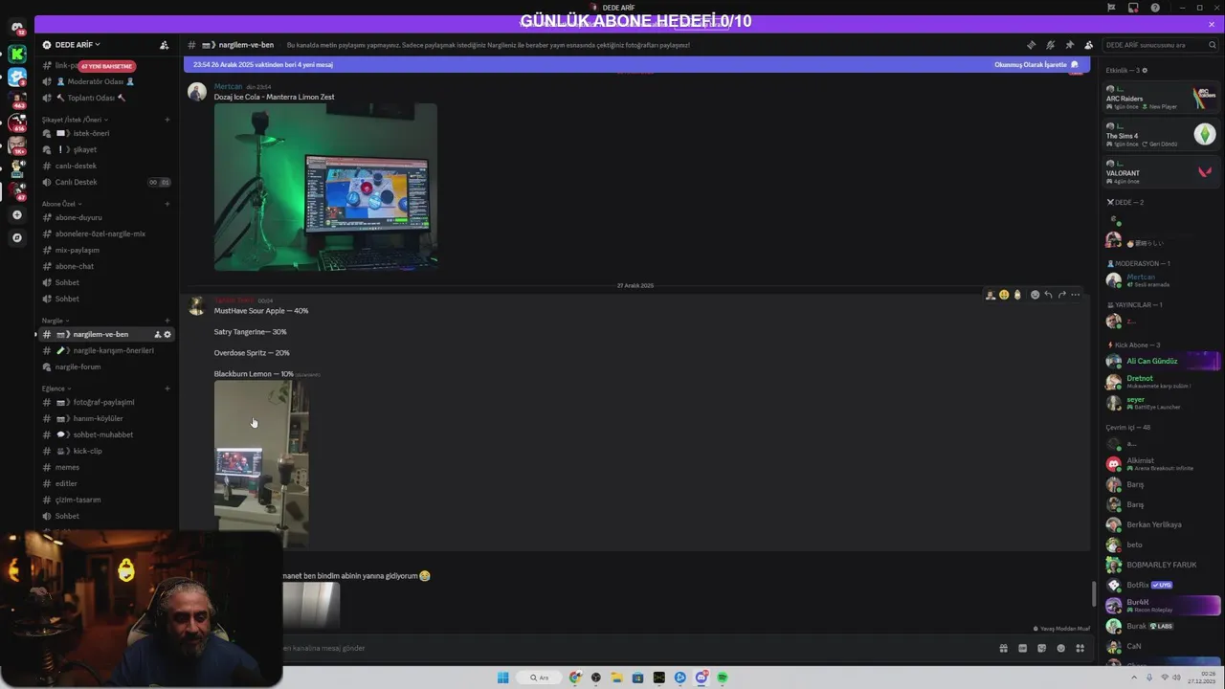This screenshot has height=689, width=1225.
Task: Add channel to Nargile category
Action: click(x=167, y=321)
